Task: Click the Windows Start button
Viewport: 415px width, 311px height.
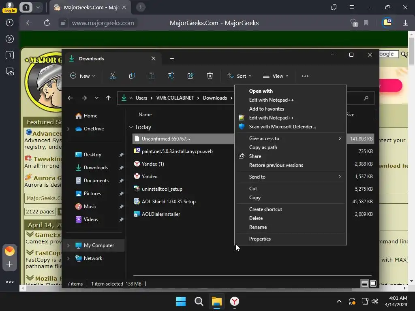Action: pyautogui.click(x=181, y=301)
